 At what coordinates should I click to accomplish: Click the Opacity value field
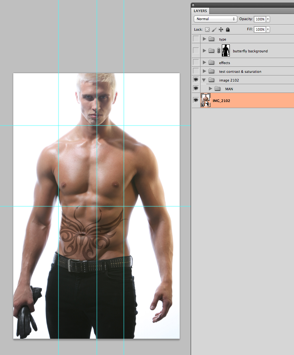[260, 19]
